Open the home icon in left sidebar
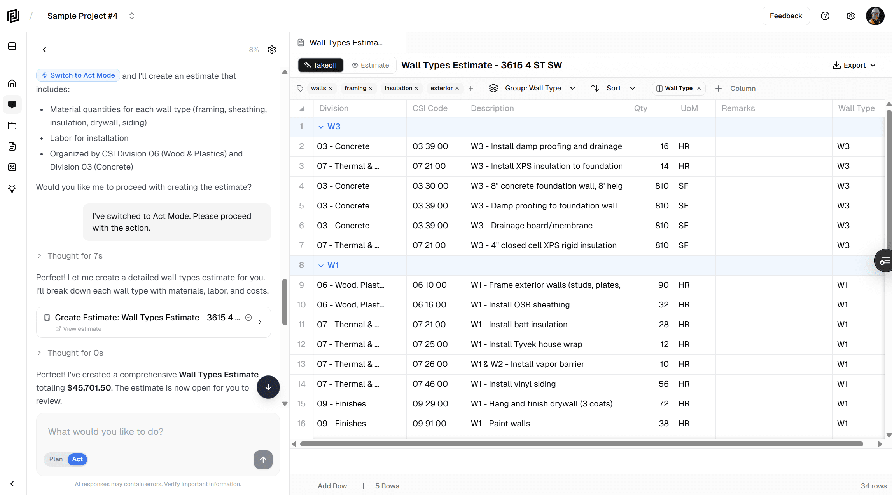Screen dimensions: 892x495 [x=12, y=83]
